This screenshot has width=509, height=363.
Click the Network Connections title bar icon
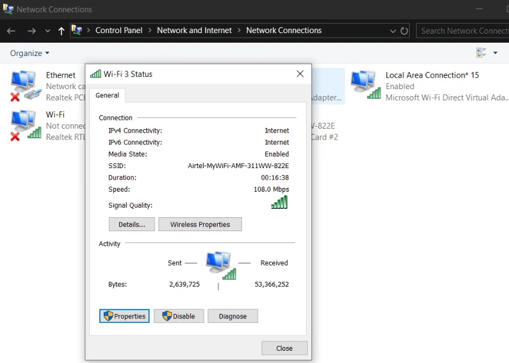[8, 9]
